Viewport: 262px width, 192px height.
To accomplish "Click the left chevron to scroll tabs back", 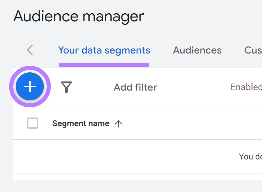I will (30, 50).
